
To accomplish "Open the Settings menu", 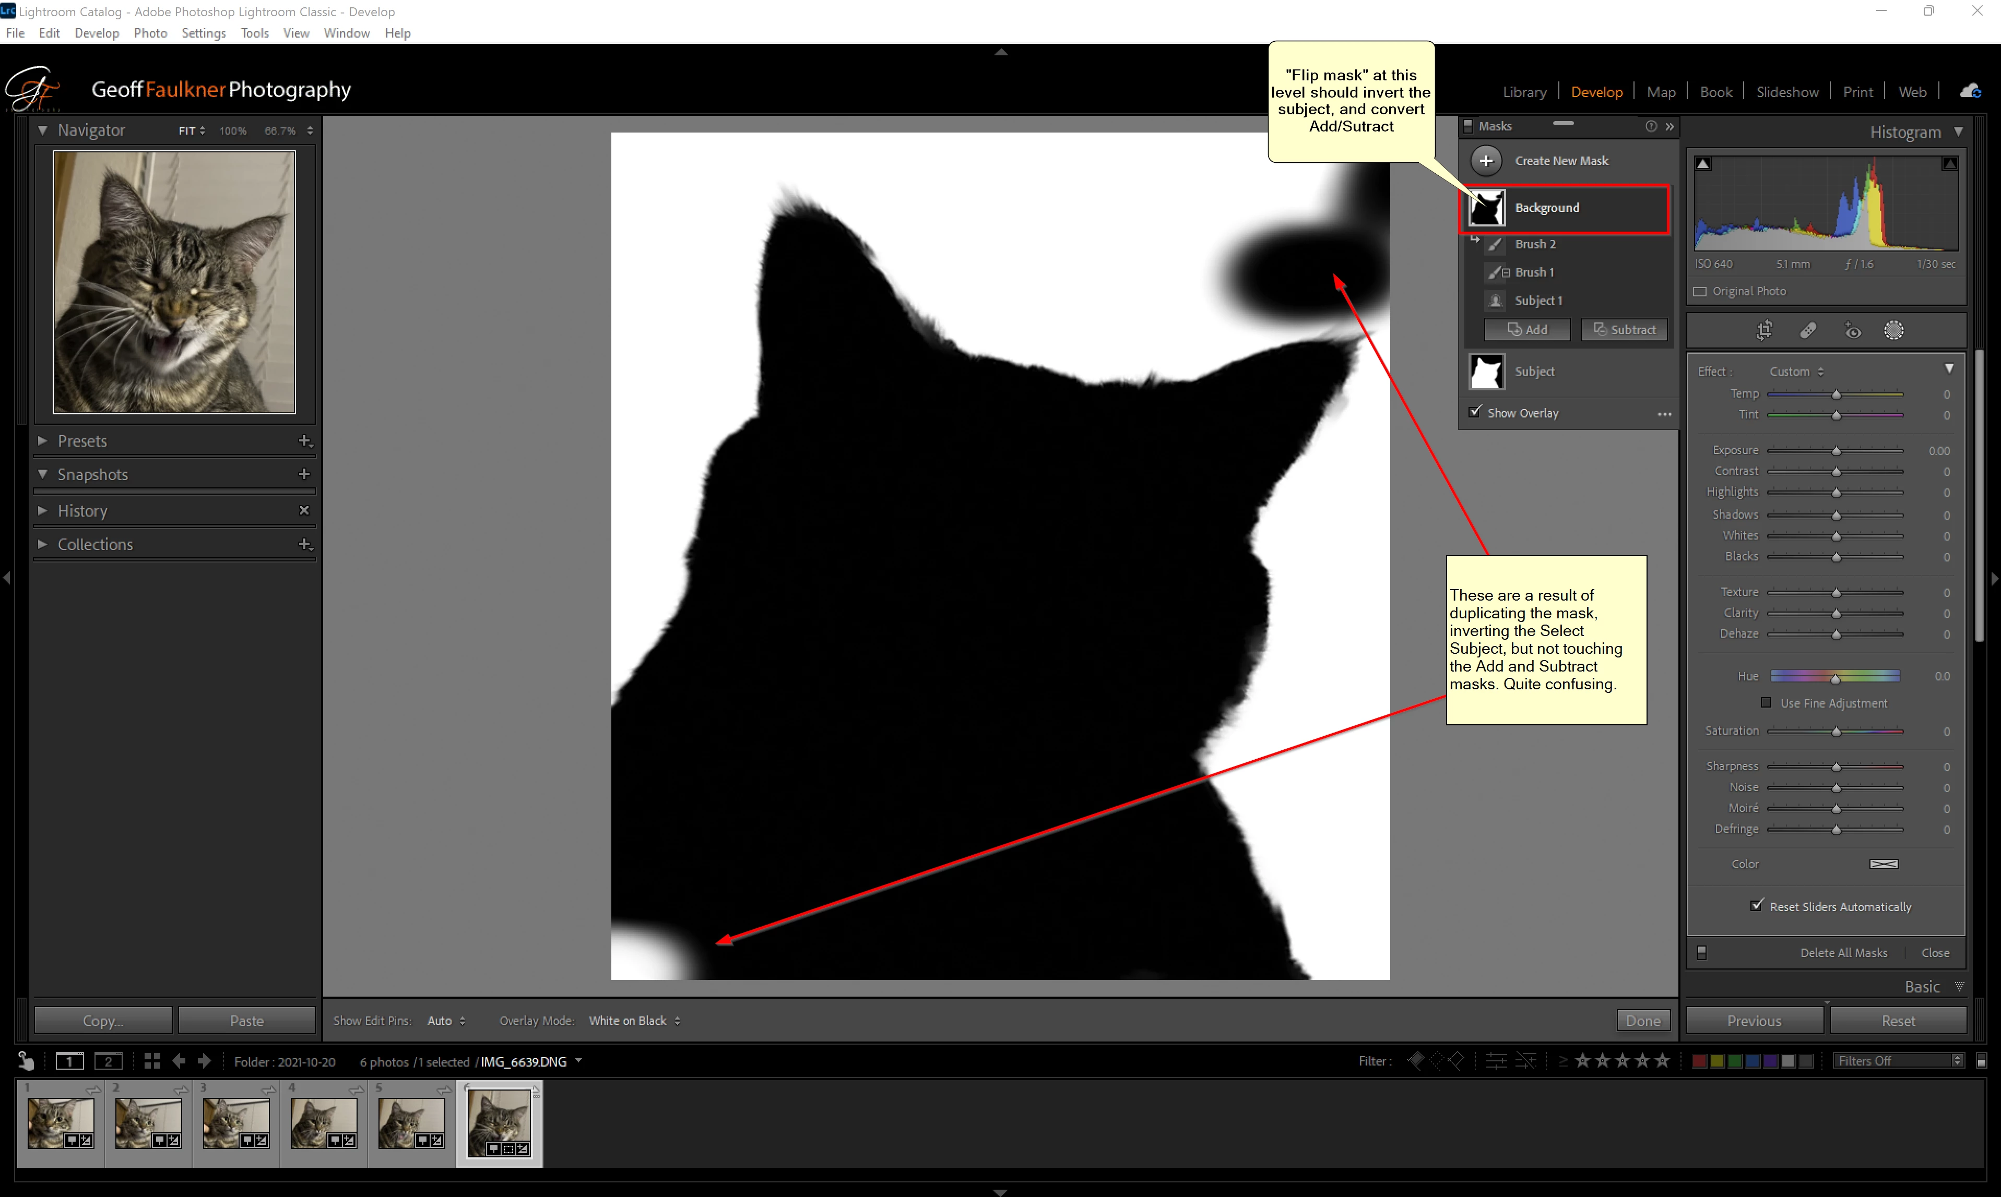I will (x=203, y=33).
